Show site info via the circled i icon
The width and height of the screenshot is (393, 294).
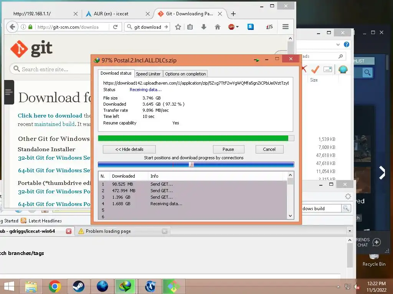coord(23,27)
